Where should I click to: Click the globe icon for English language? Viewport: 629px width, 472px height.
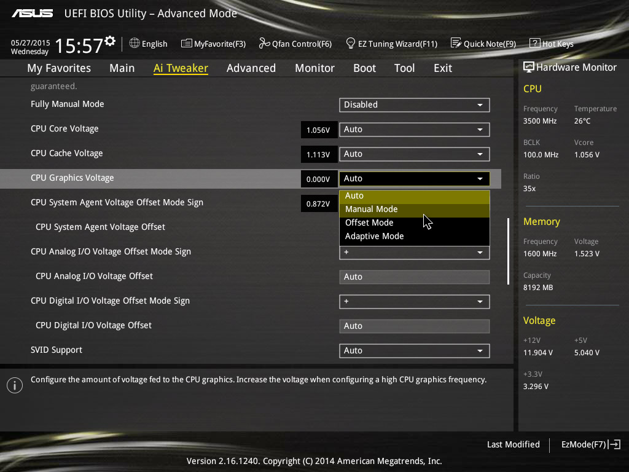click(135, 44)
